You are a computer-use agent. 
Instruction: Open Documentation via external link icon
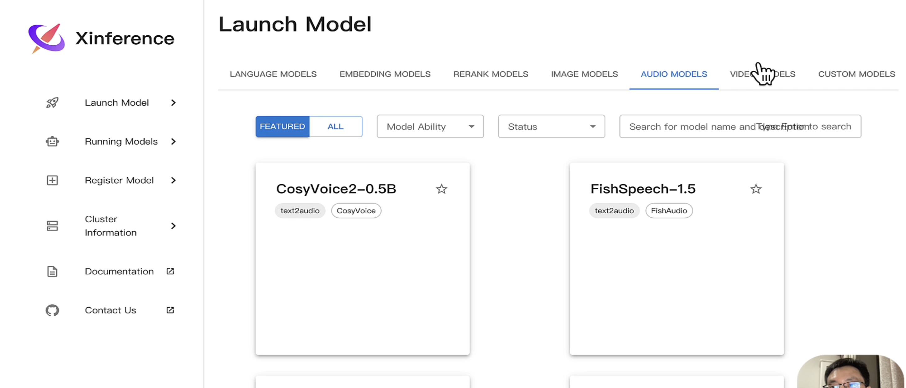point(170,271)
